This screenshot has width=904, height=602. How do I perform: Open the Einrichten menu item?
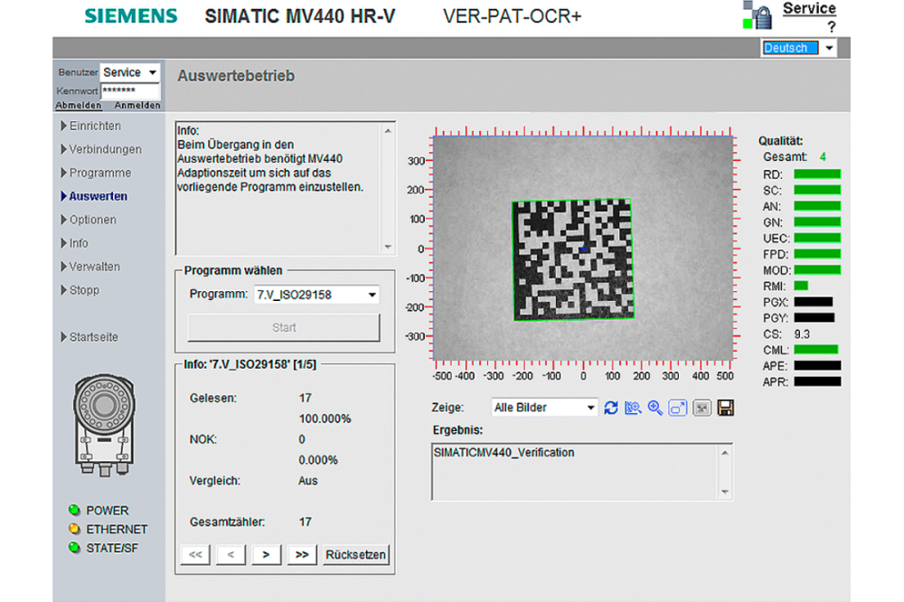pyautogui.click(x=95, y=126)
